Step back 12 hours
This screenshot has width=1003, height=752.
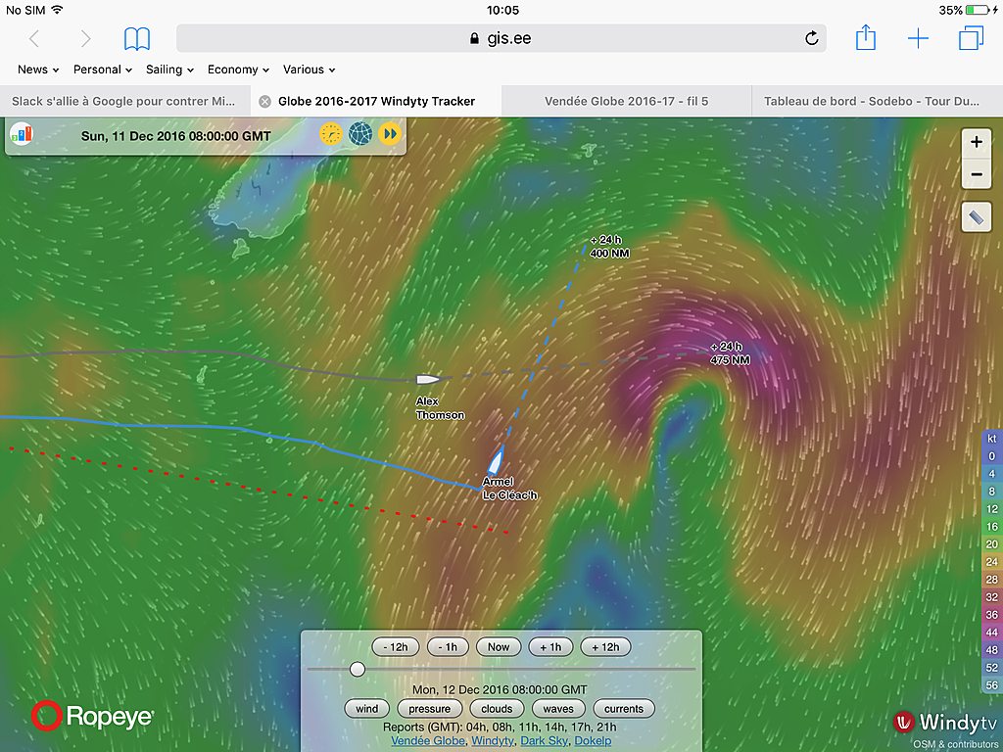[396, 647]
